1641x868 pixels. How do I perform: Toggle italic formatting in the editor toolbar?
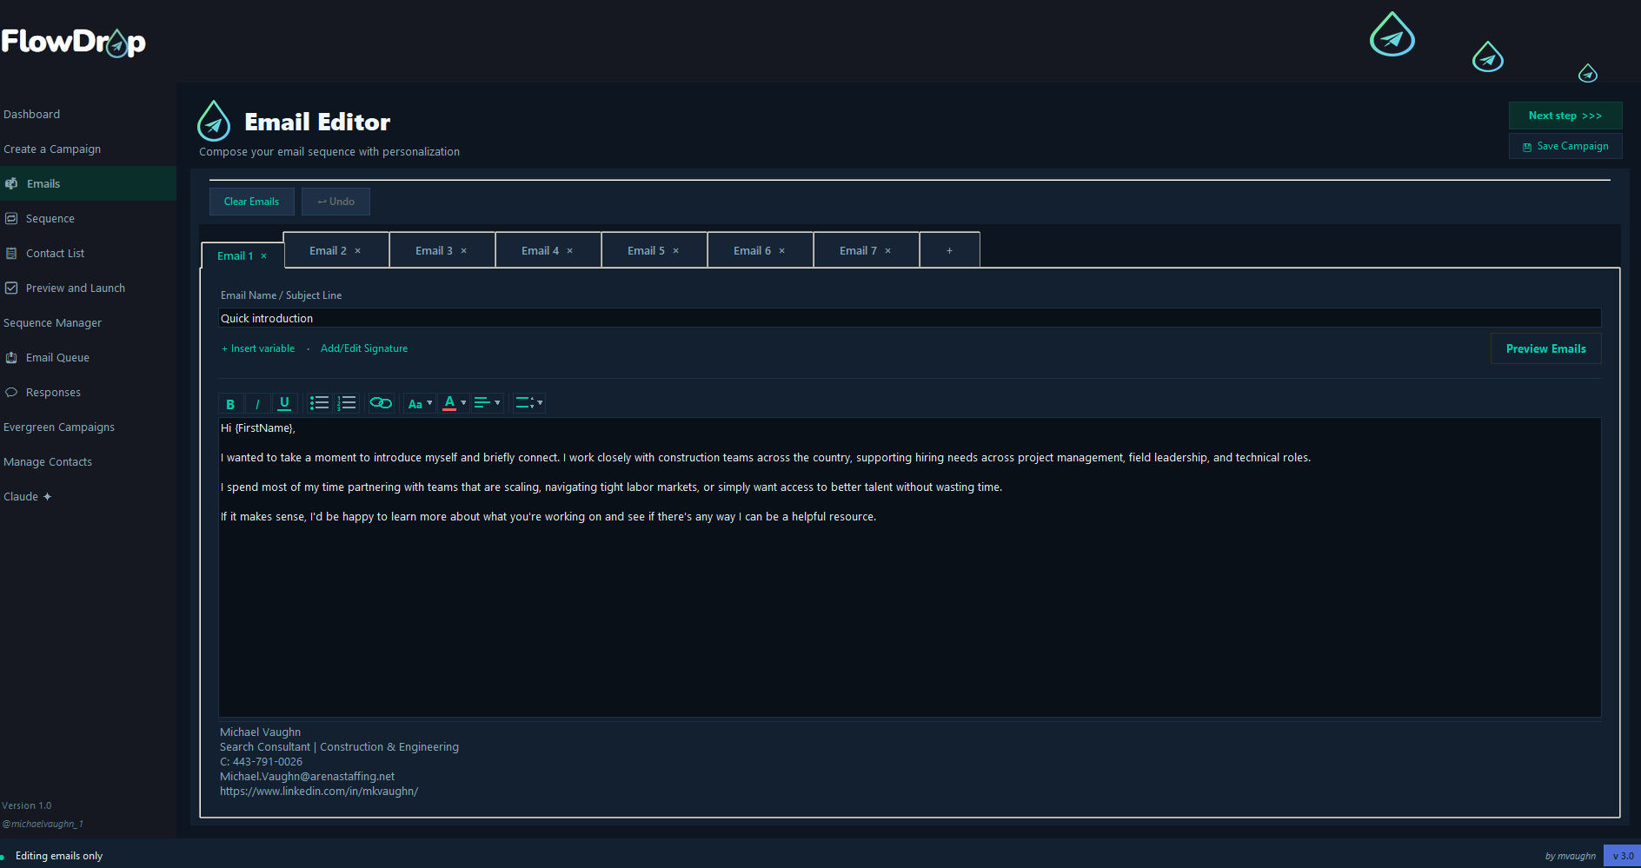pos(257,403)
